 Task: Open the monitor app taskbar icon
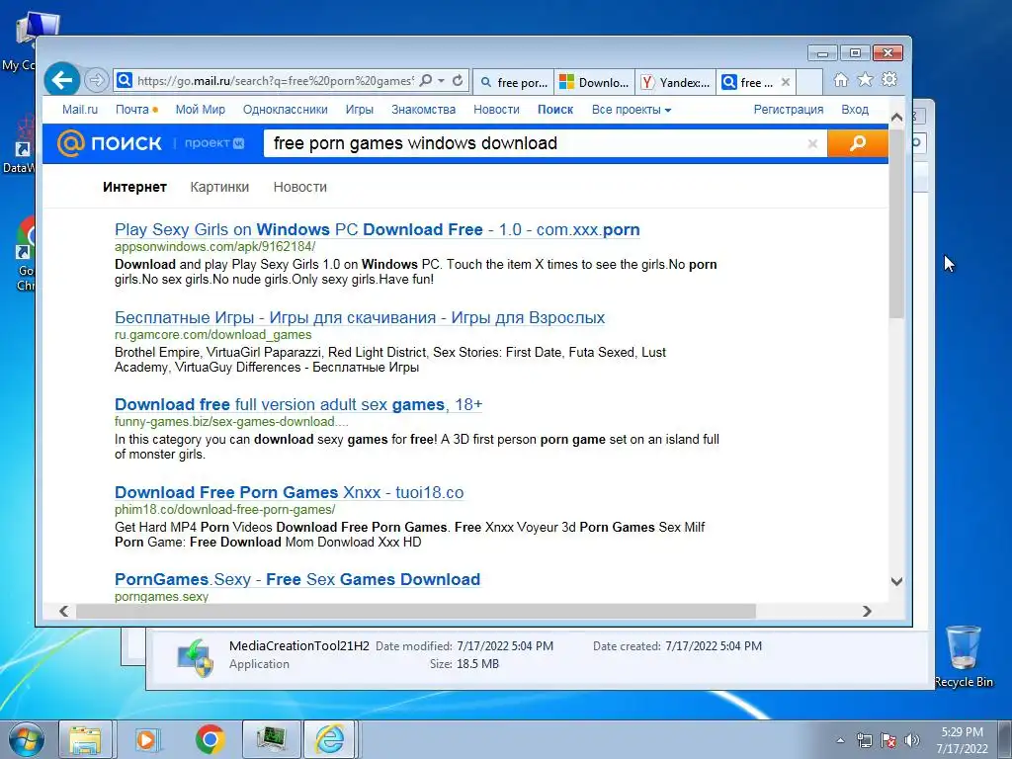271,739
